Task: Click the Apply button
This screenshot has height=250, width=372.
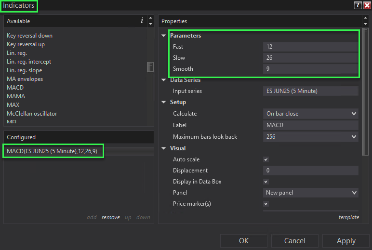Action: pyautogui.click(x=346, y=241)
